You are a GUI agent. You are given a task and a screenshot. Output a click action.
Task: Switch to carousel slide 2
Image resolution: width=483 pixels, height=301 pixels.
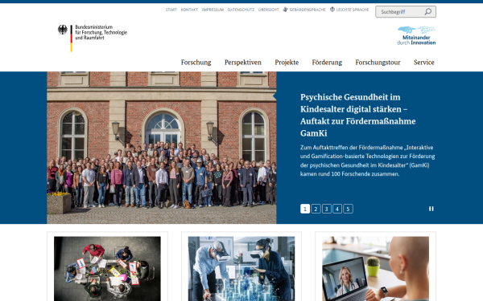click(x=316, y=209)
